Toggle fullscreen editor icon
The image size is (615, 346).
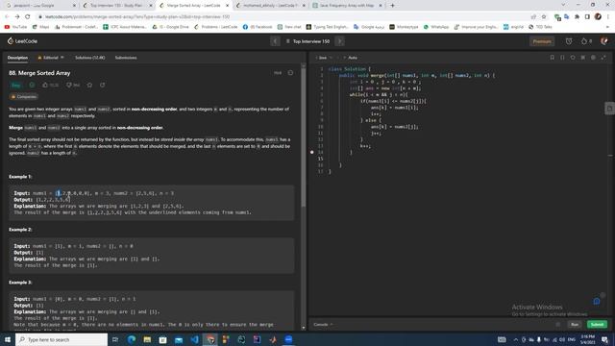pyautogui.click(x=603, y=58)
